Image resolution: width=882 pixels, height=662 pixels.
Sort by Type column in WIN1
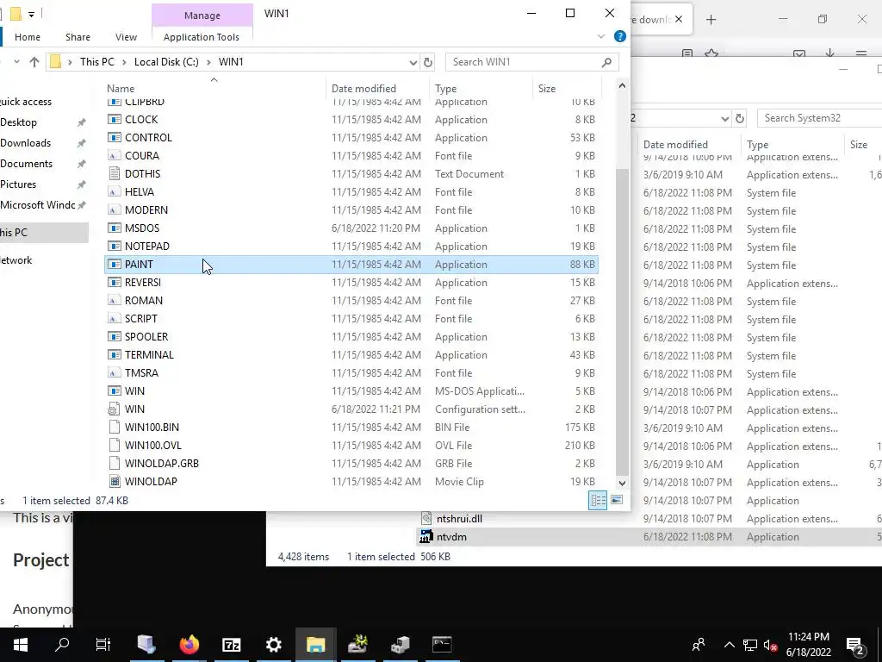(x=445, y=89)
